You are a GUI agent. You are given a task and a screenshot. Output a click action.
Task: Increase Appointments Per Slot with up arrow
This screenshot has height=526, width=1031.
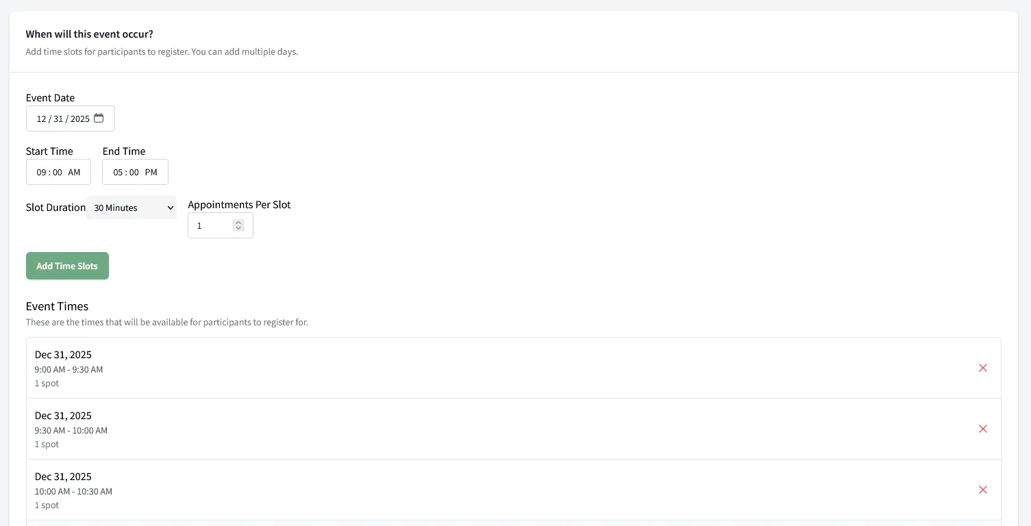coord(238,222)
